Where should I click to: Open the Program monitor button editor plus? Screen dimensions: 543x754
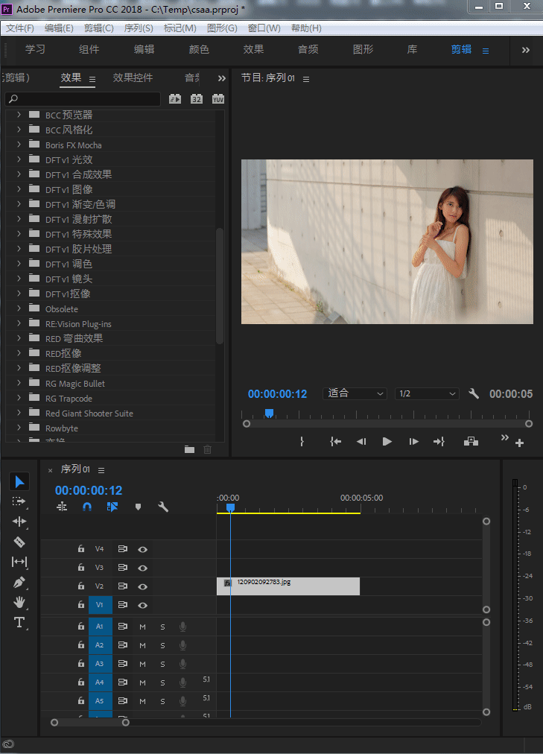click(x=519, y=443)
